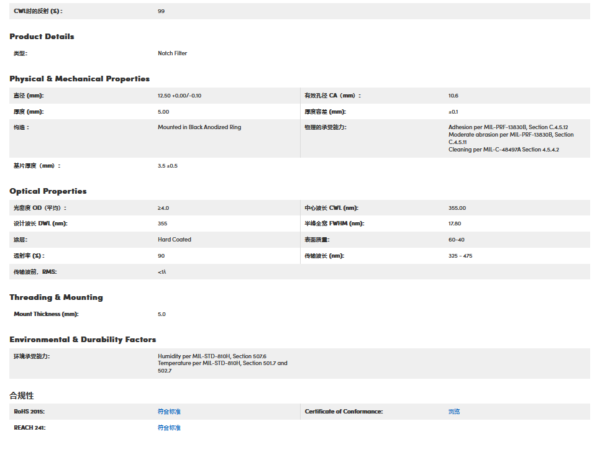Click the Hard Coated coating value
This screenshot has width=597, height=452.
pyautogui.click(x=175, y=240)
